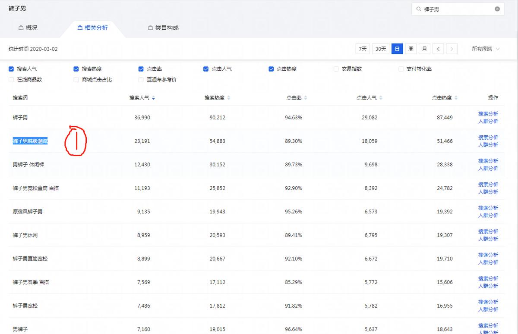Open 人群分析 for 原宿风裤子男
518x334 pixels.
488,215
